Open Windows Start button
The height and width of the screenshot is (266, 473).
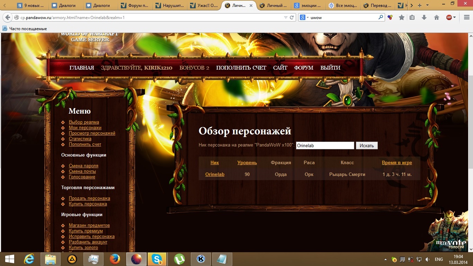pyautogui.click(x=9, y=259)
